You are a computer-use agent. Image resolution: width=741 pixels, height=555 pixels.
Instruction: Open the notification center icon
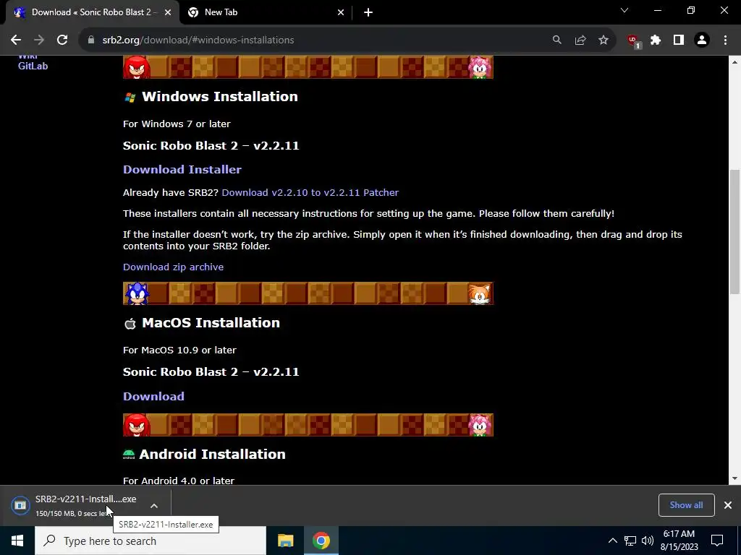coord(717,541)
